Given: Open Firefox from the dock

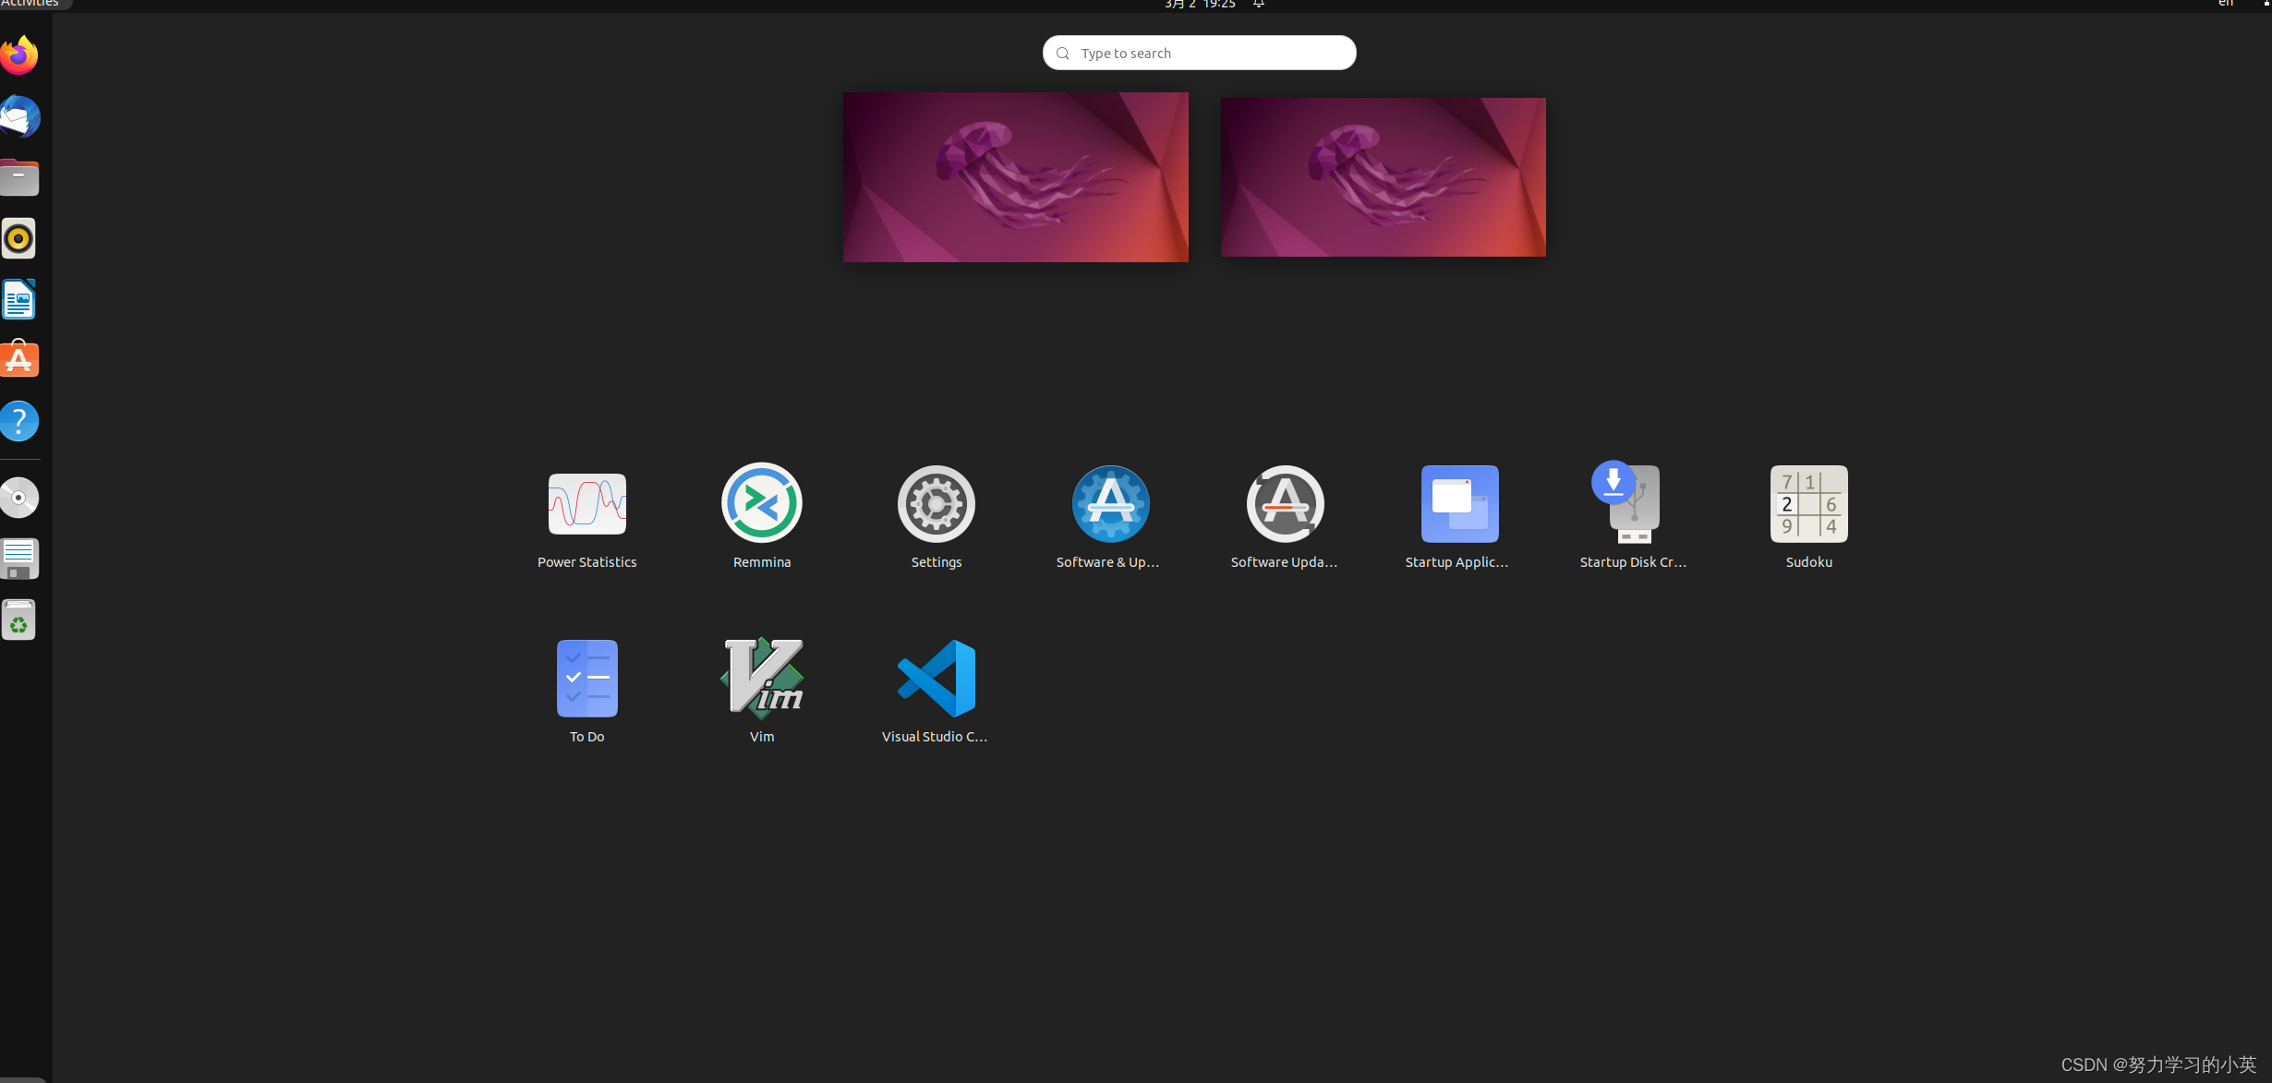Looking at the screenshot, I should [18, 55].
